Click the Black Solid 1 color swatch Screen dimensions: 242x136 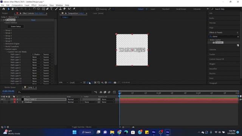tap(23, 99)
